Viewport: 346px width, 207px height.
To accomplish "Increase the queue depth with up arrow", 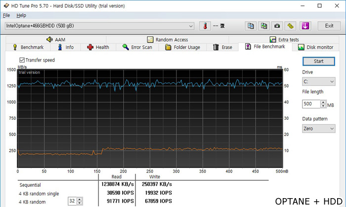I will coord(80,199).
